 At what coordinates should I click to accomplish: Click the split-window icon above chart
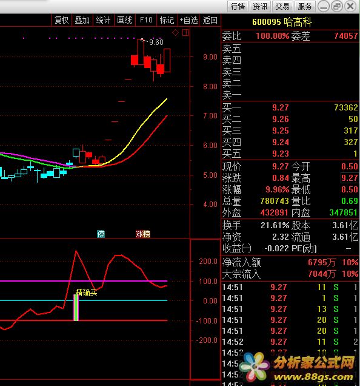pyautogui.click(x=185, y=33)
